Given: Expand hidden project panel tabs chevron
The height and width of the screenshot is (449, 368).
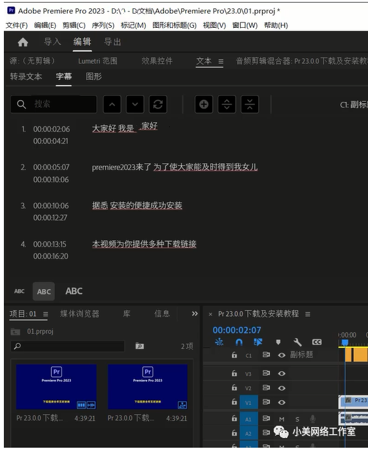Looking at the screenshot, I should 194,314.
